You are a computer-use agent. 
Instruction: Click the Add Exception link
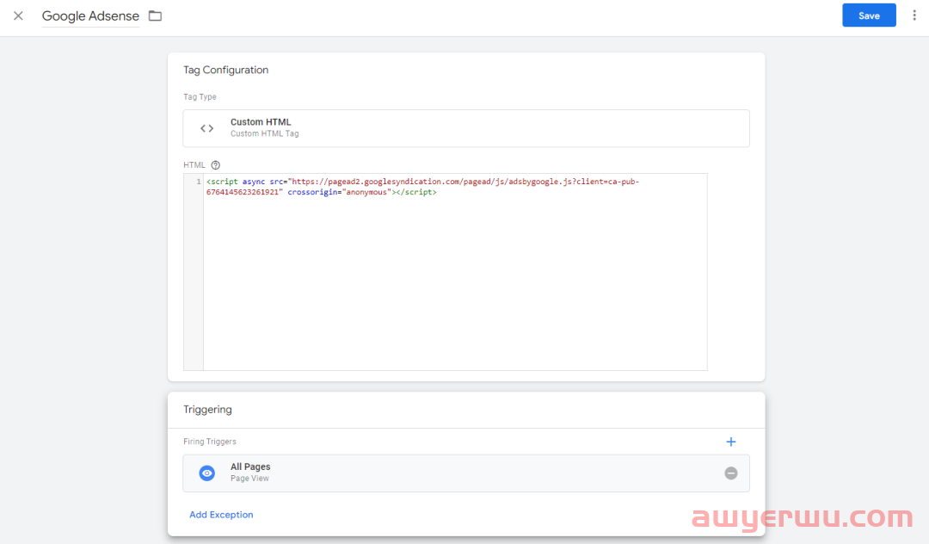(221, 515)
